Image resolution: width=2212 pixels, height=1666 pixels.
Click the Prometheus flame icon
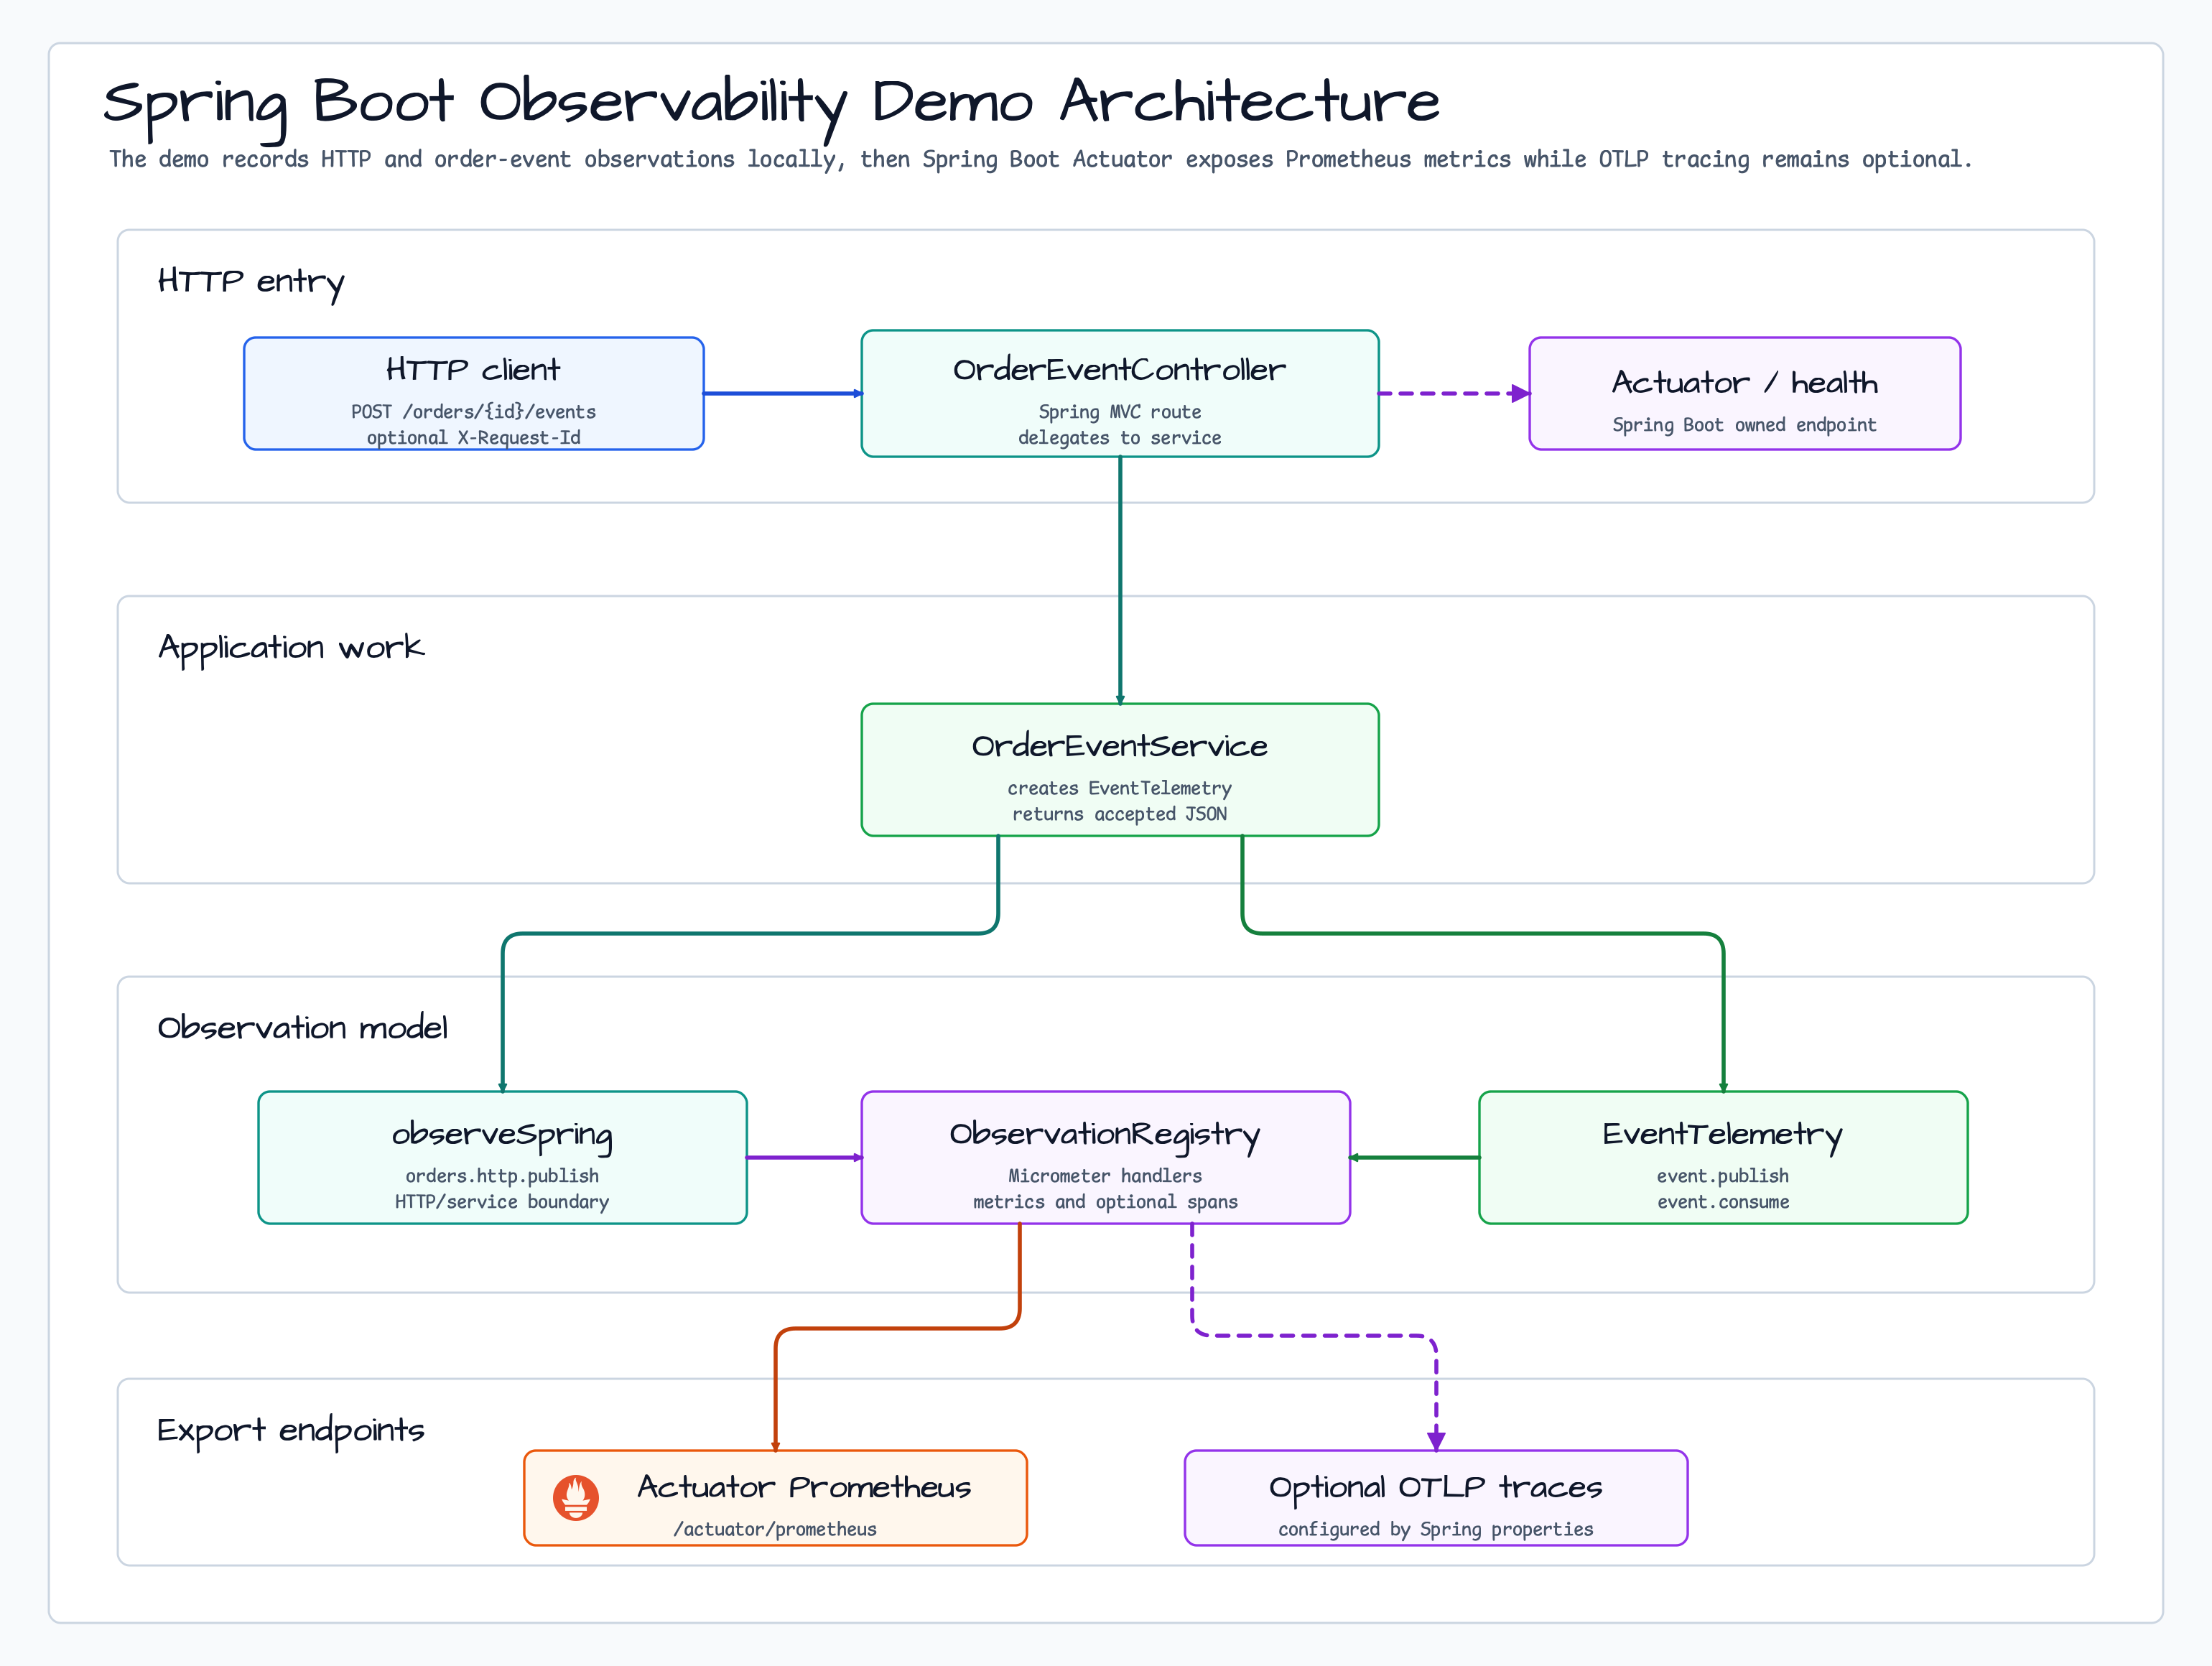pyautogui.click(x=576, y=1497)
